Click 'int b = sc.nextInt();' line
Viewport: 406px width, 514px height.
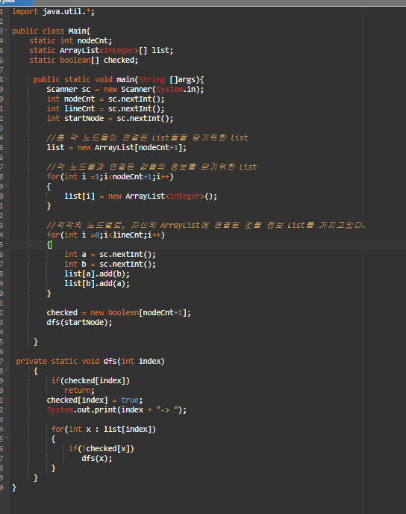coord(110,264)
